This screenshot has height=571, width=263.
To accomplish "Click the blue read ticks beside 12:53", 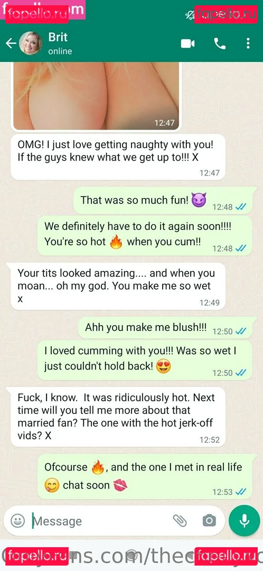I will [x=241, y=492].
